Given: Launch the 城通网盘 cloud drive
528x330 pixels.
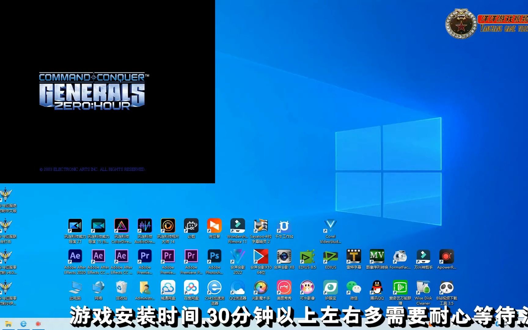Looking at the screenshot, I should coord(168,290).
